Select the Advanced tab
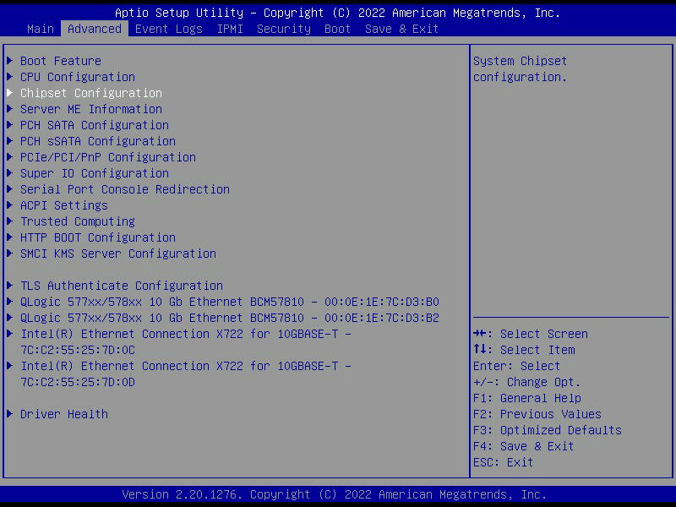This screenshot has height=507, width=676. coord(95,29)
